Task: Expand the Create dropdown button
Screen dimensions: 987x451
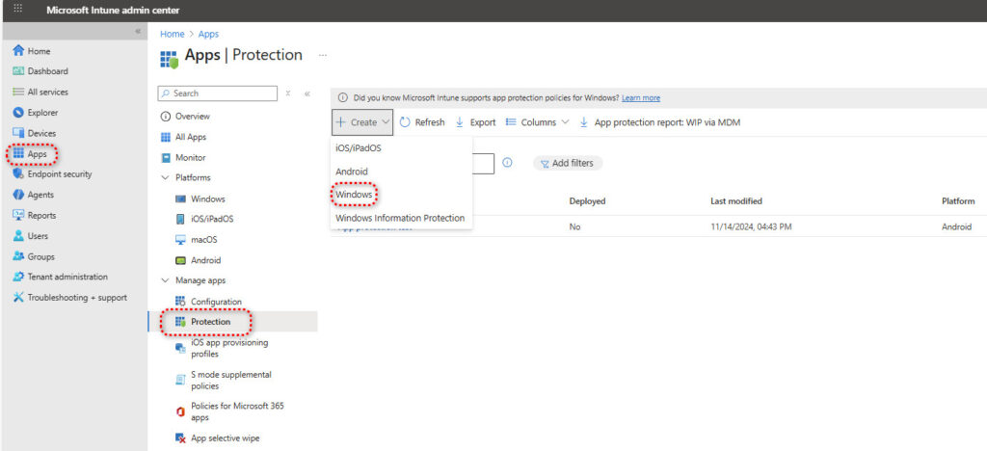Action: 362,122
